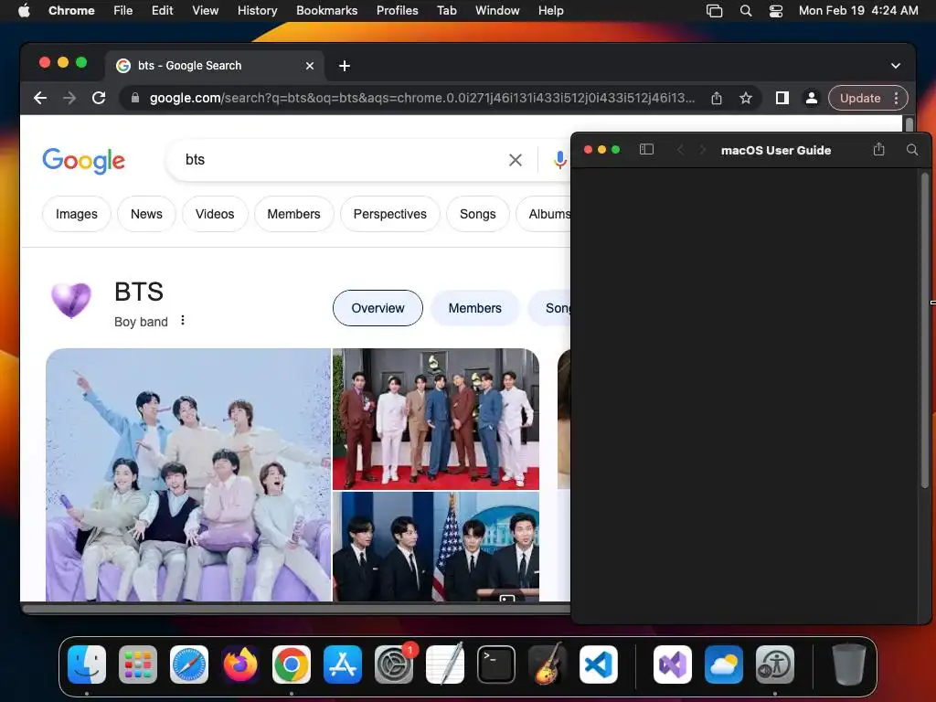Click Chrome page vertical scrollbar
The width and height of the screenshot is (936, 702).
coord(909,124)
